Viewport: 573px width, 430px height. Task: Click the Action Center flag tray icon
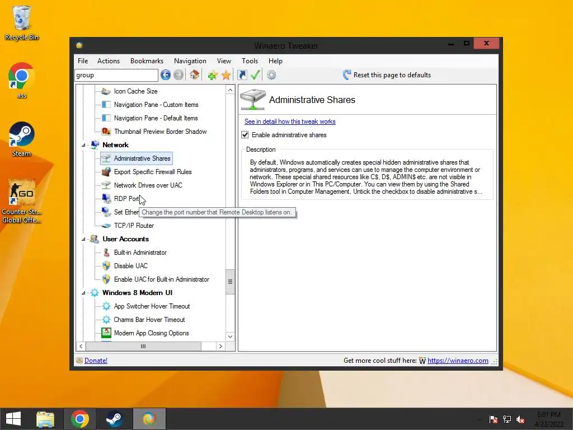click(494, 419)
